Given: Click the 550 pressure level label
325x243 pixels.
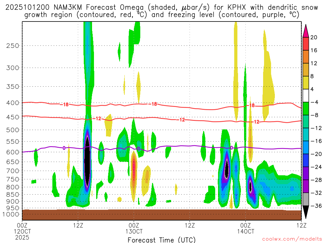Looking at the screenshot, I should point(13,141).
